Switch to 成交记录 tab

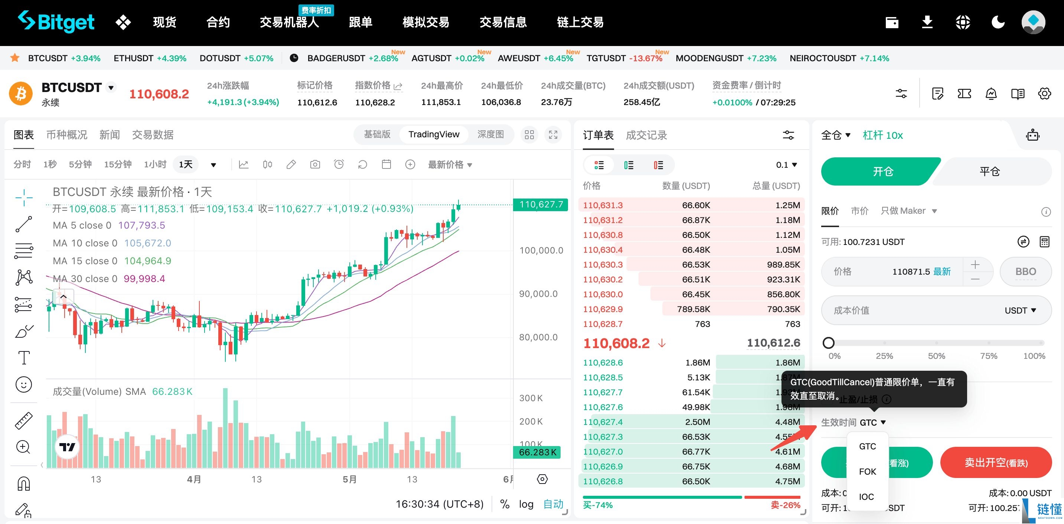click(x=646, y=135)
